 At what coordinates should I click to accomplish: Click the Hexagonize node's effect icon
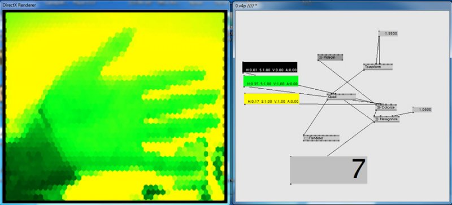coord(377,119)
